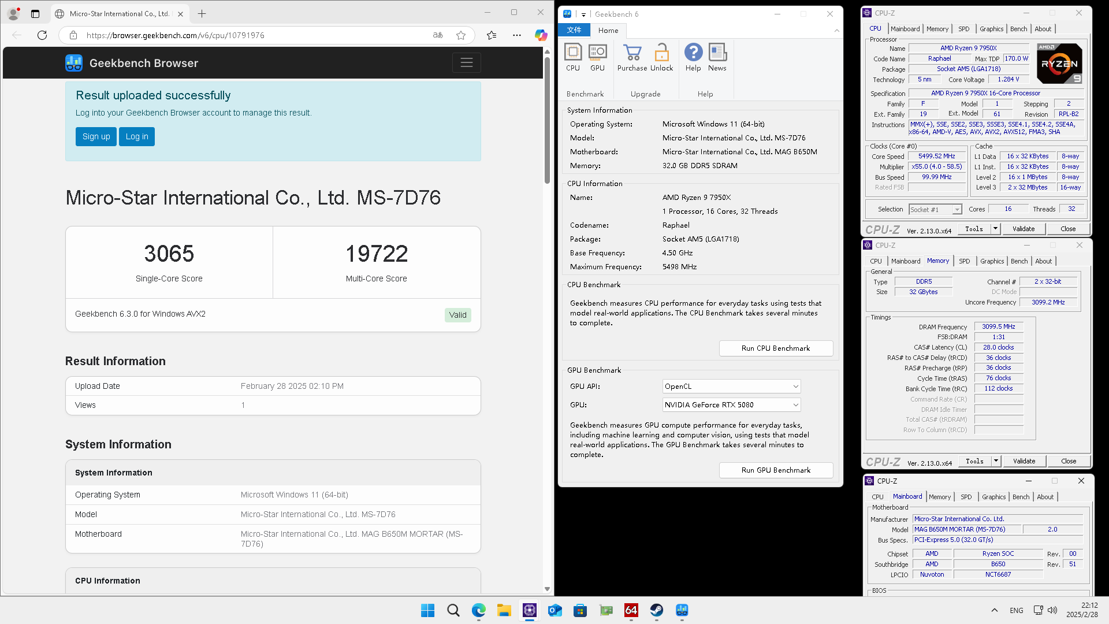Open Windows Start menu
1109x624 pixels.
pyautogui.click(x=427, y=610)
